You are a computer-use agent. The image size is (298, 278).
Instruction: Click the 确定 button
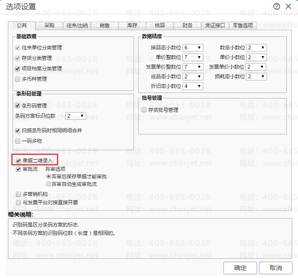(x=240, y=268)
